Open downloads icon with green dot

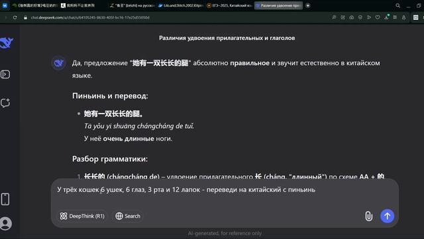click(x=386, y=17)
